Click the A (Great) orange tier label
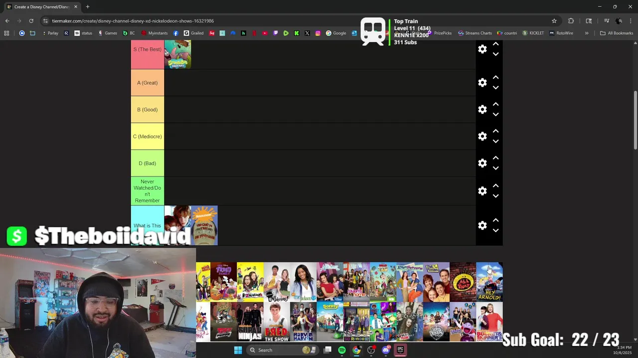 pyautogui.click(x=148, y=83)
